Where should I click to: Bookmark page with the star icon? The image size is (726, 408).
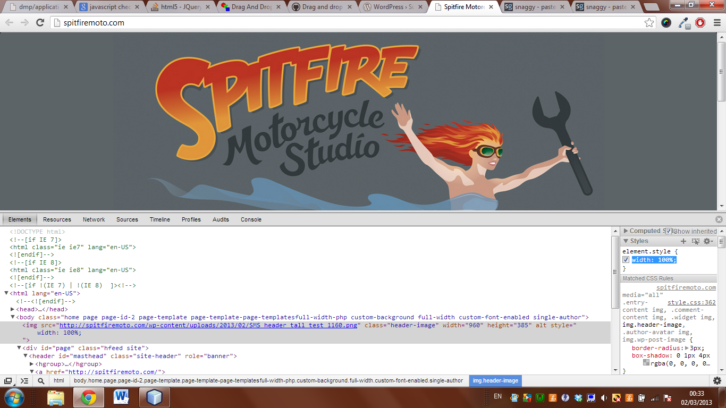pos(649,23)
